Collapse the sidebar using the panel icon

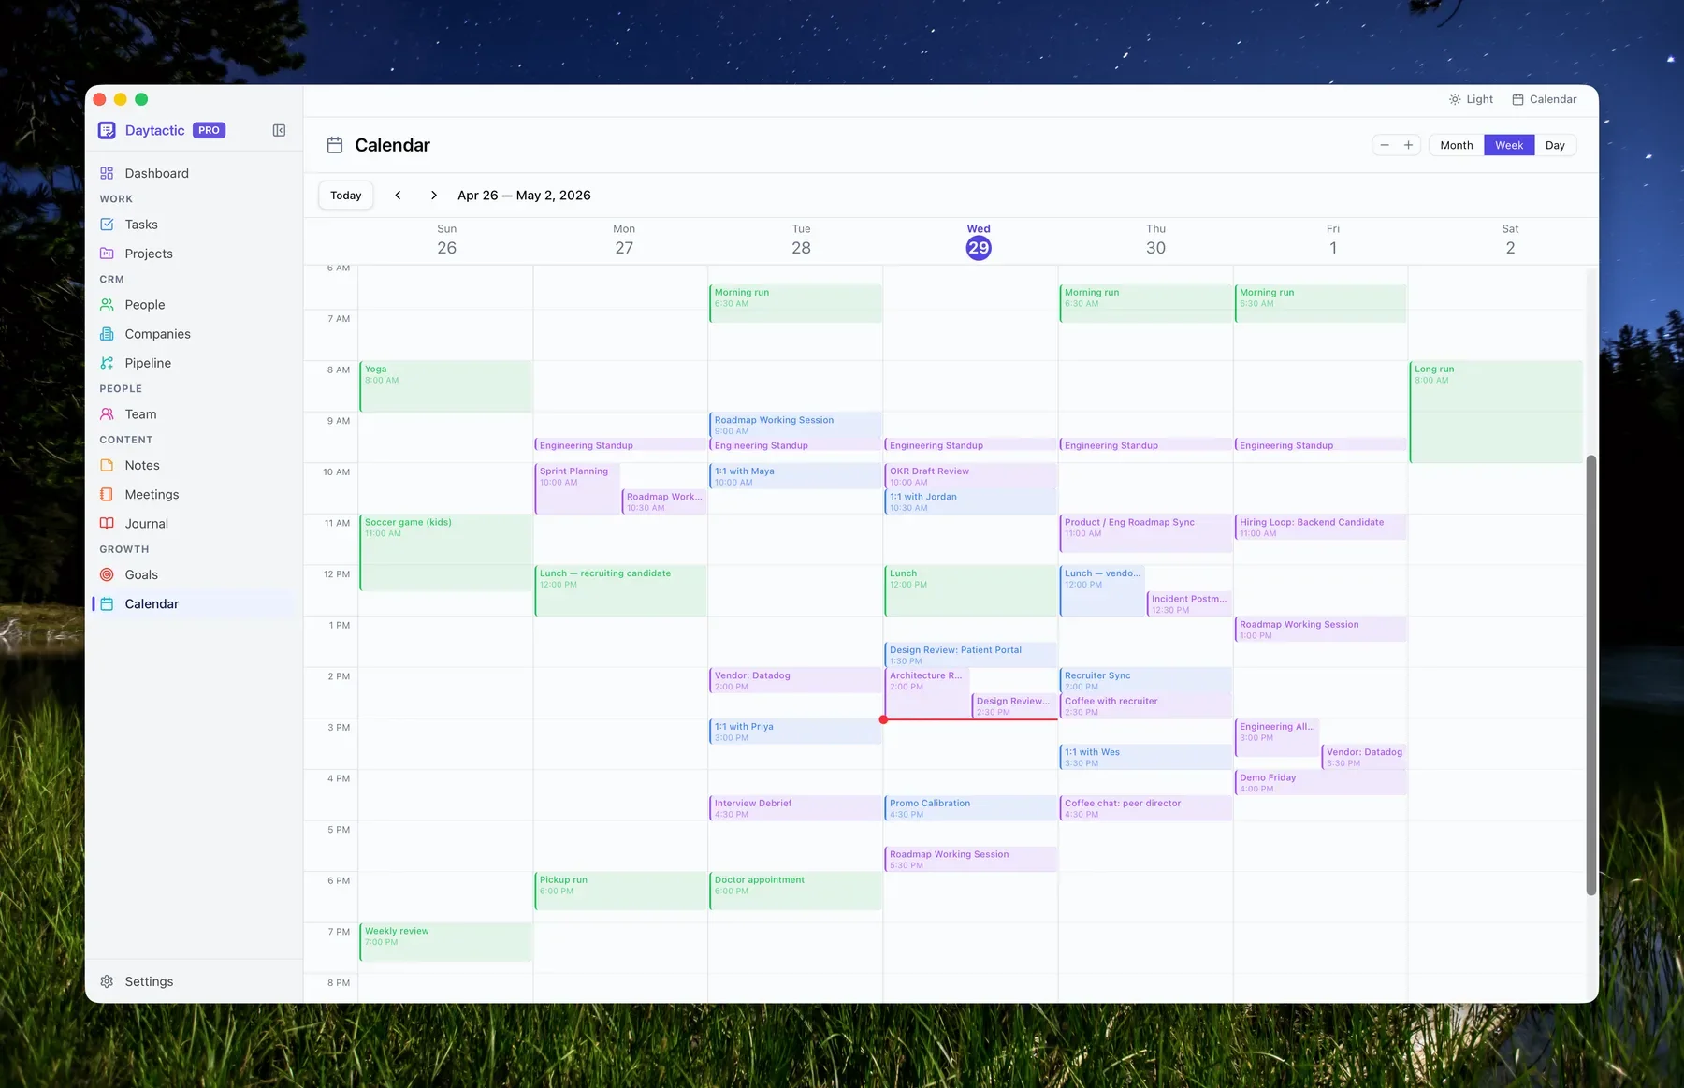pyautogui.click(x=279, y=130)
